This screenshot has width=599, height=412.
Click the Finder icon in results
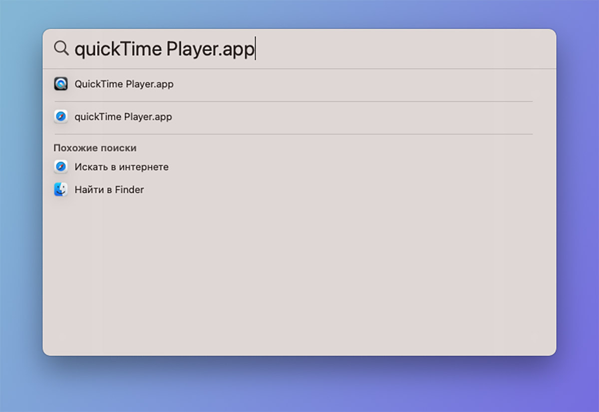pyautogui.click(x=61, y=190)
